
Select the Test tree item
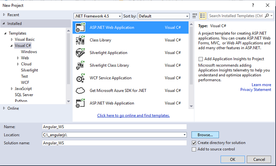24,76
